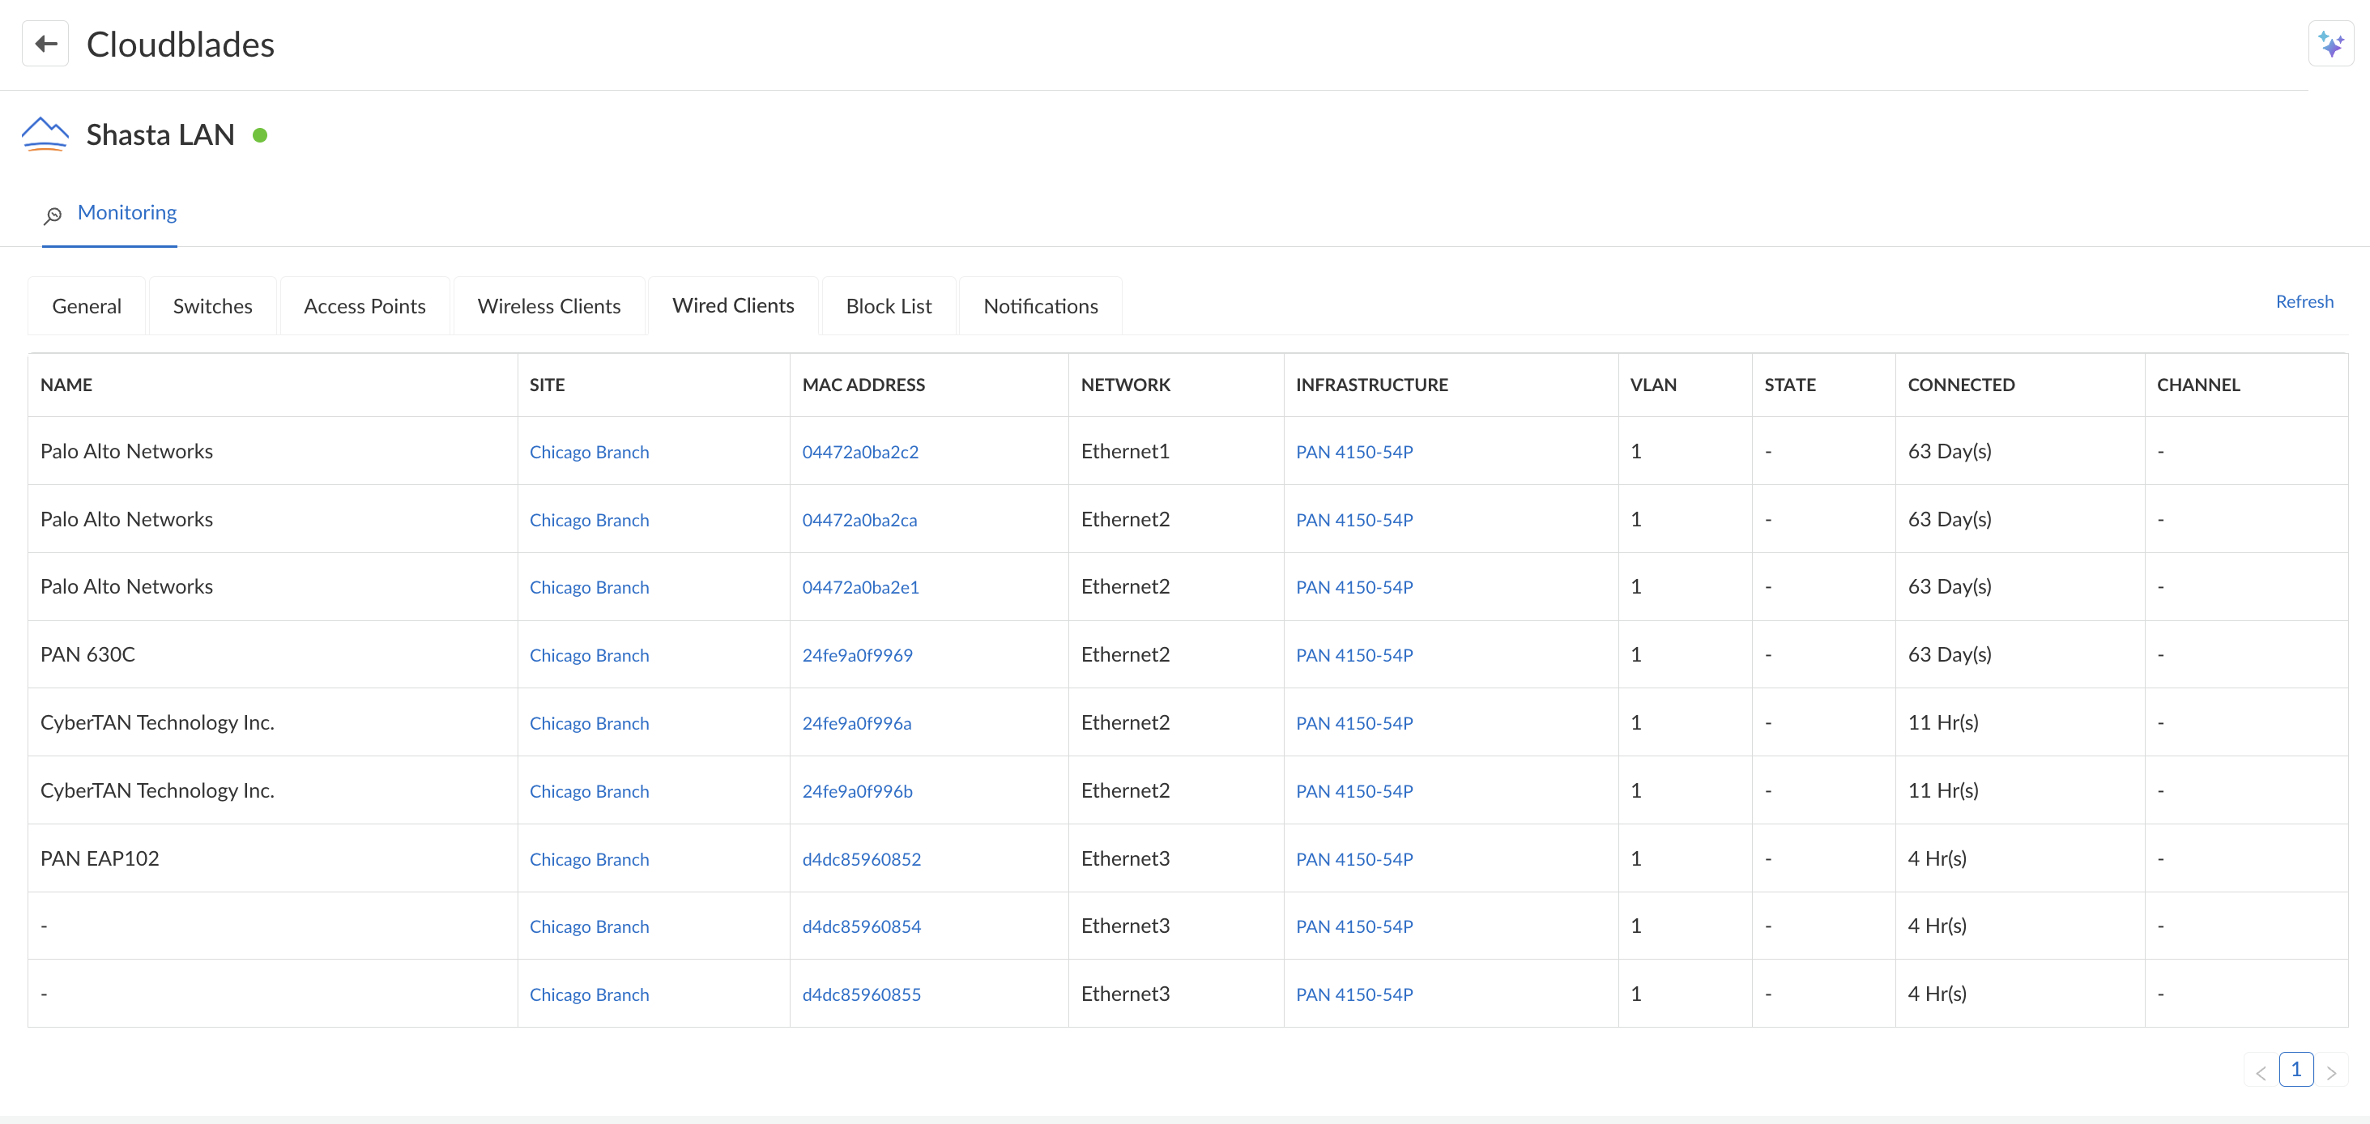Go to the next page arrow

click(x=2331, y=1071)
